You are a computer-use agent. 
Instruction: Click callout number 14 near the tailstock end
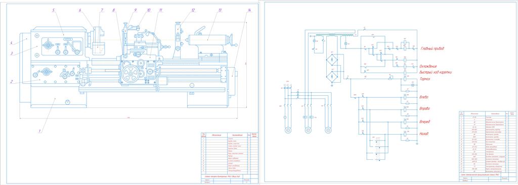point(248,10)
